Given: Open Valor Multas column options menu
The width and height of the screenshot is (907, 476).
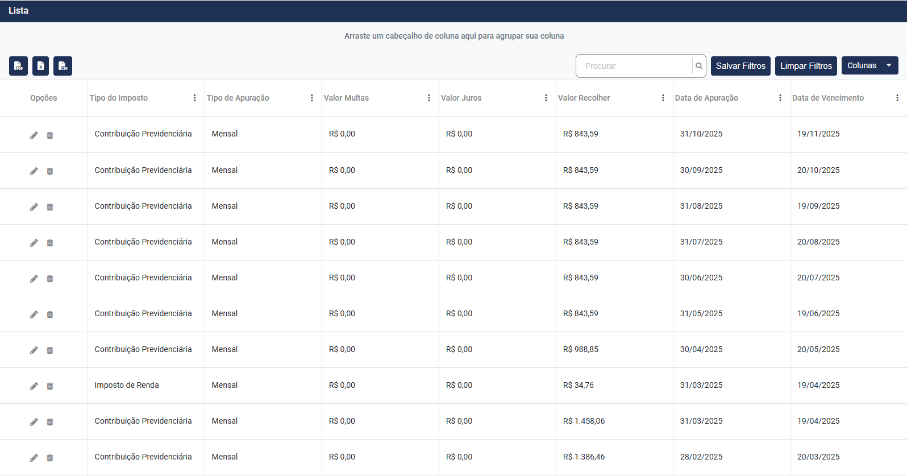Looking at the screenshot, I should tap(428, 98).
